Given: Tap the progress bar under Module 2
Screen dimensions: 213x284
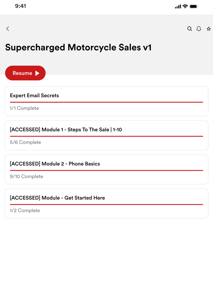Looking at the screenshot, I should pyautogui.click(x=106, y=170).
